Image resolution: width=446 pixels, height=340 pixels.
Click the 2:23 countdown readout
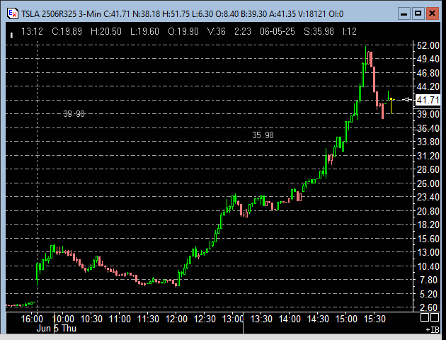243,31
